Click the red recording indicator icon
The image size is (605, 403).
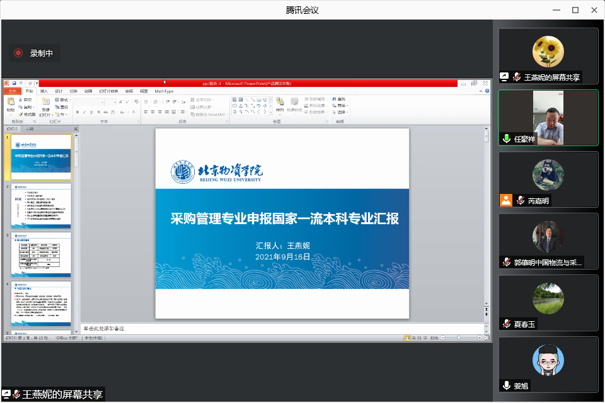18,54
